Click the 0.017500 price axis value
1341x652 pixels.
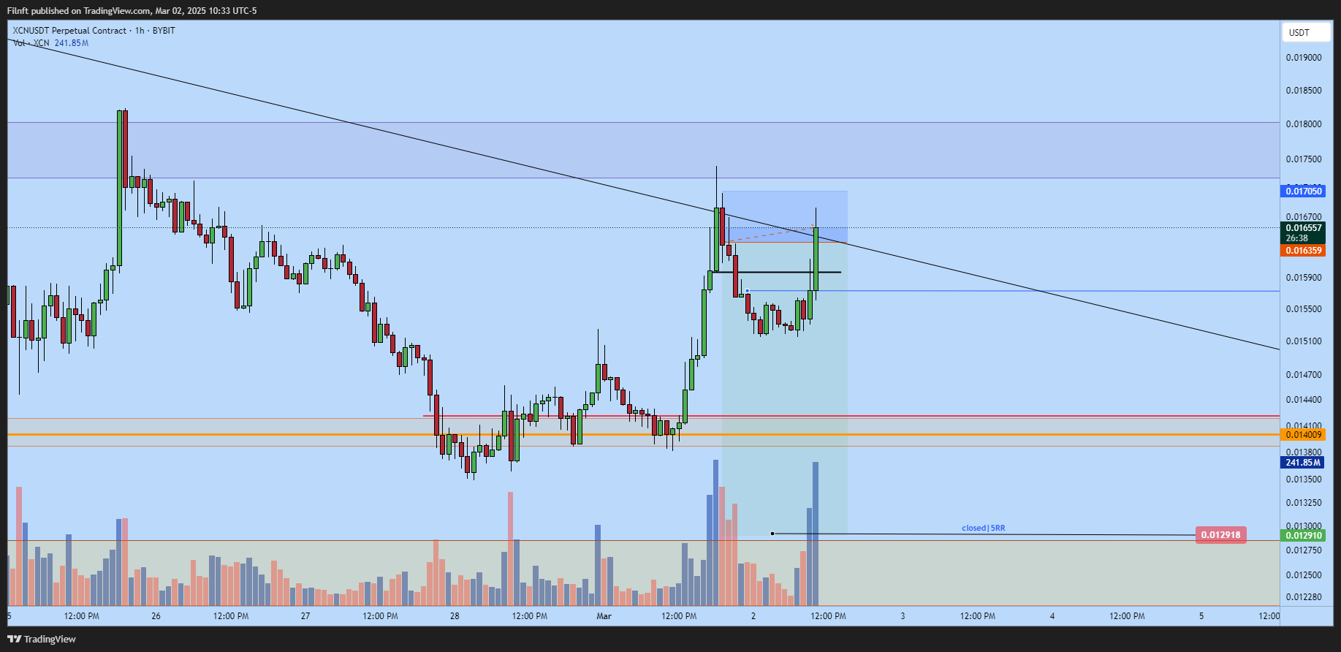1304,159
